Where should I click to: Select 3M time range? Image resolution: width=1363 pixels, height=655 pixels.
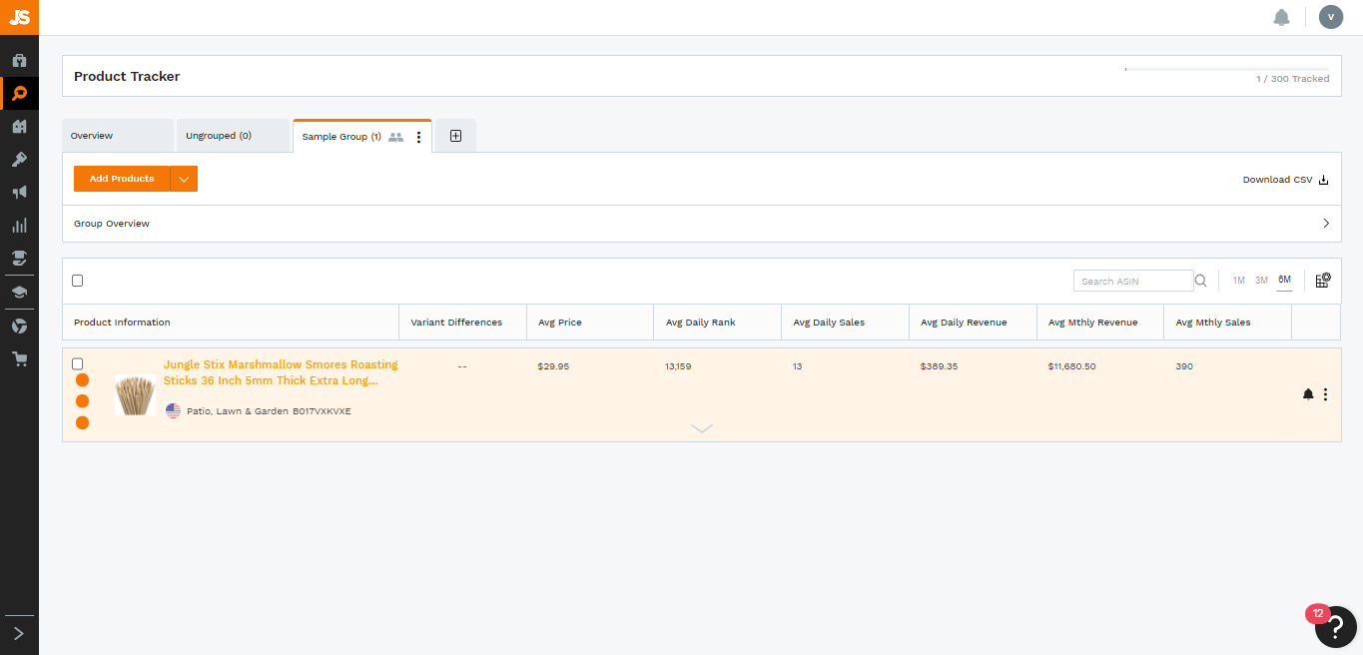1261,281
